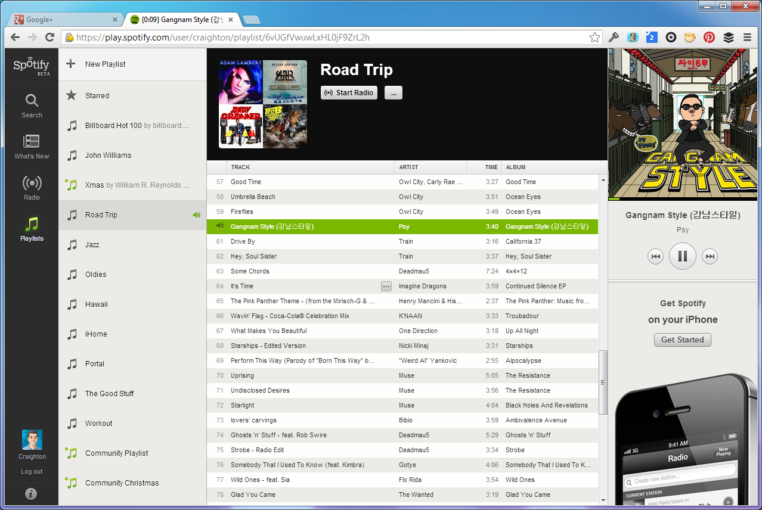Open Spotify Search from the sidebar

pyautogui.click(x=32, y=105)
